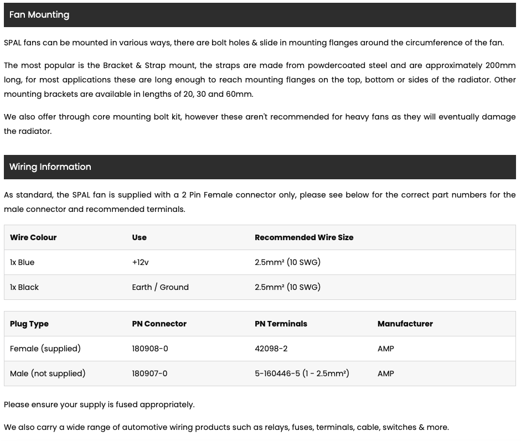This screenshot has width=521, height=441.
Task: Click the PN Connector column header
Action: point(159,324)
